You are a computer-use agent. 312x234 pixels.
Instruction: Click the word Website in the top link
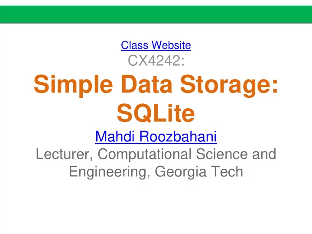pos(171,45)
